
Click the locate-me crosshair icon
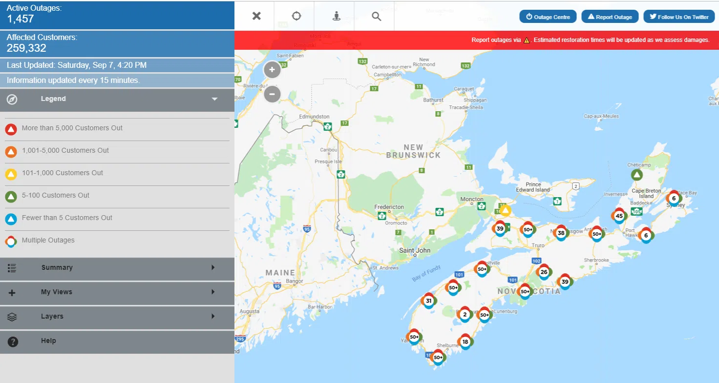296,16
